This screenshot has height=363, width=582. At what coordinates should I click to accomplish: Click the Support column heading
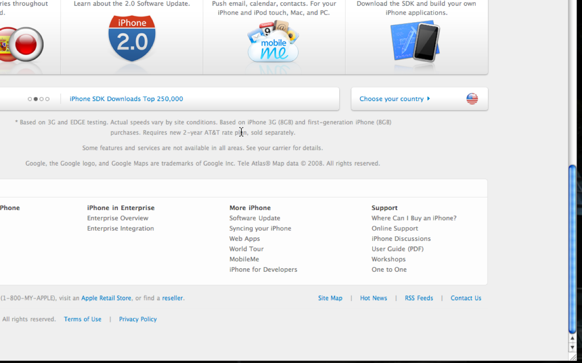385,208
